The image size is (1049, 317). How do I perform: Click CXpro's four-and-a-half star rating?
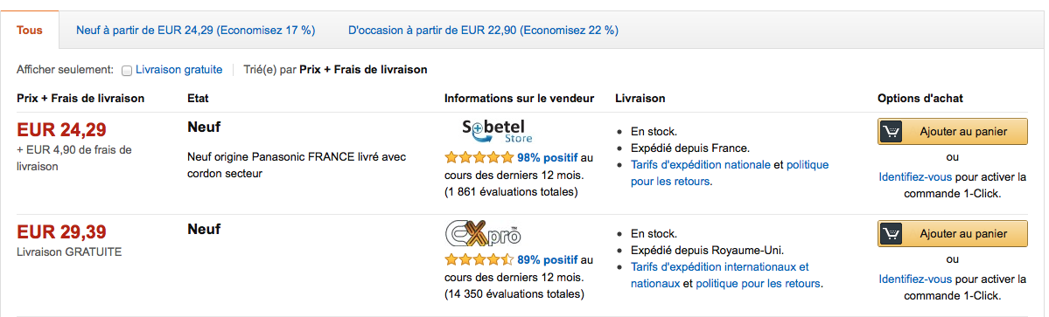tap(479, 259)
